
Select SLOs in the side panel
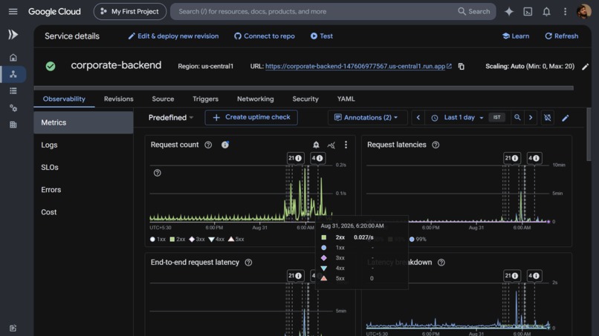(x=83, y=167)
